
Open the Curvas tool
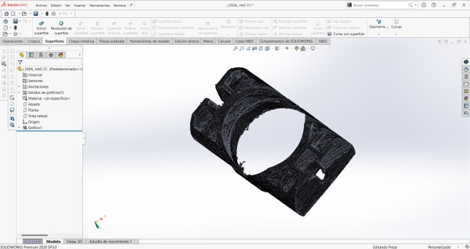pos(396,24)
